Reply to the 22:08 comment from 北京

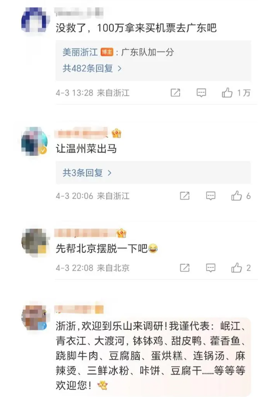point(211,267)
